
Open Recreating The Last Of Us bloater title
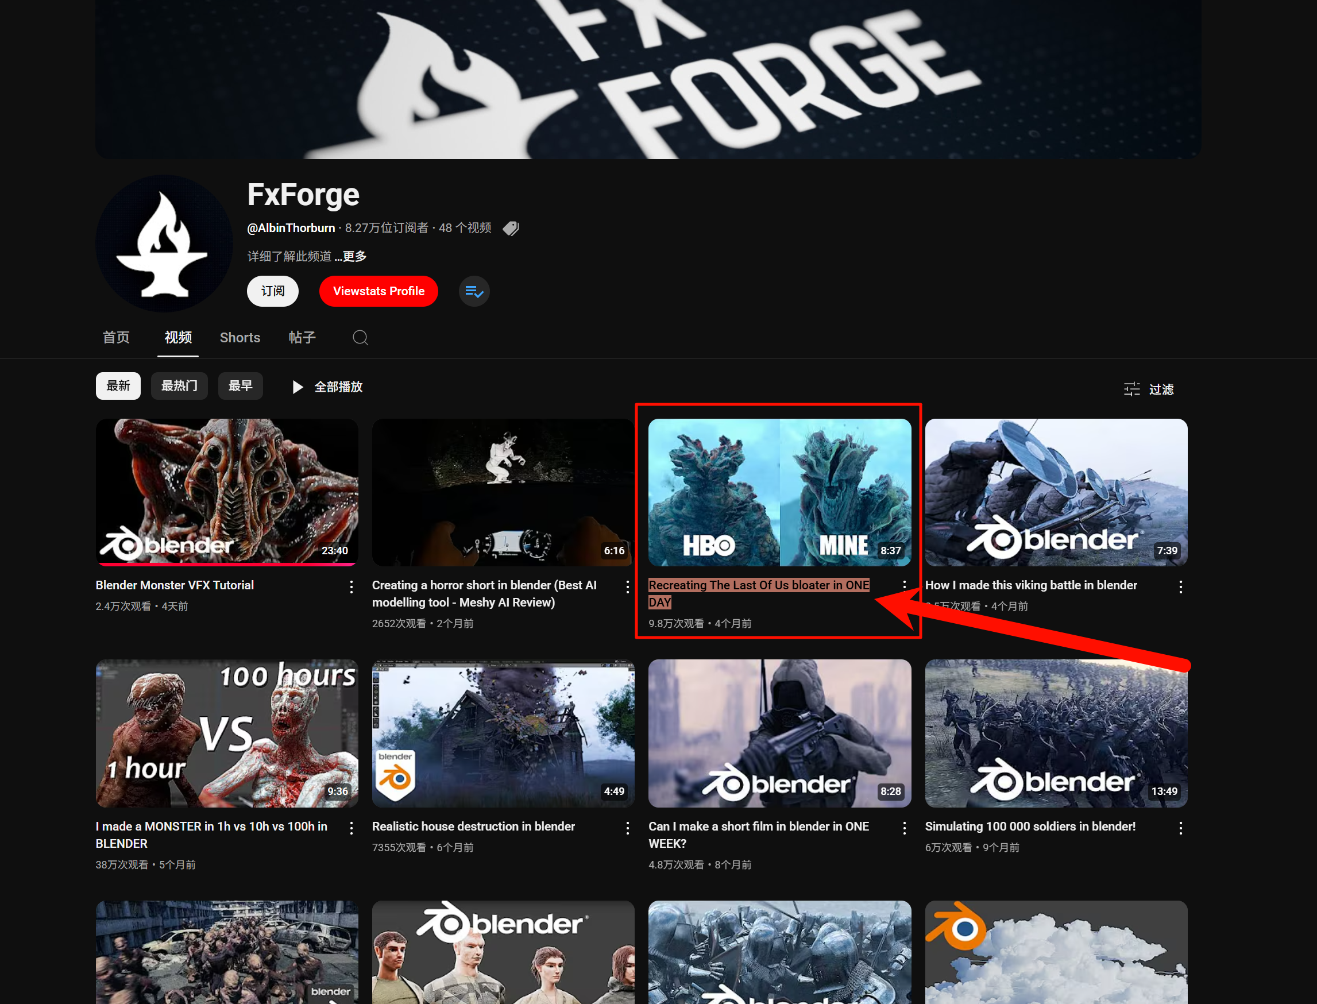coord(759,593)
